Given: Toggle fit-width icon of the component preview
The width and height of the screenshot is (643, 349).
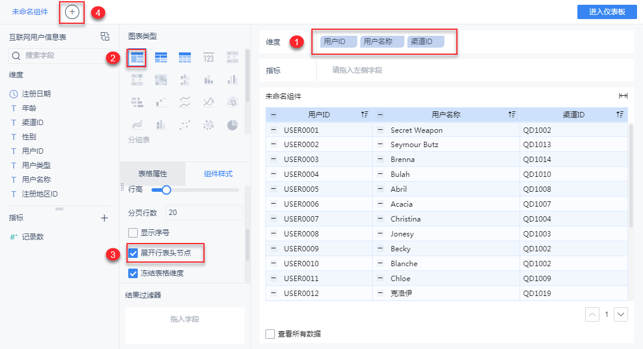Looking at the screenshot, I should [x=623, y=96].
